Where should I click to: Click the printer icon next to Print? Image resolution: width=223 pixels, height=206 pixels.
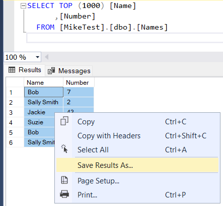click(64, 194)
